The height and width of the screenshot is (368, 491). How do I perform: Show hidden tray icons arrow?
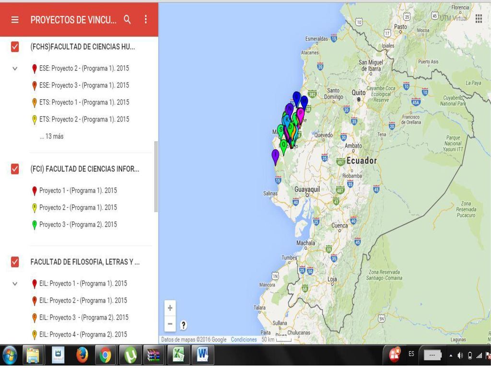tap(451, 356)
